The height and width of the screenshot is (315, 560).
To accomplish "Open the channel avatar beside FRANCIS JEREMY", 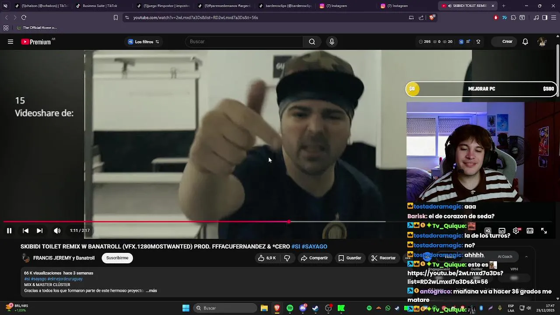I will [x=26, y=258].
